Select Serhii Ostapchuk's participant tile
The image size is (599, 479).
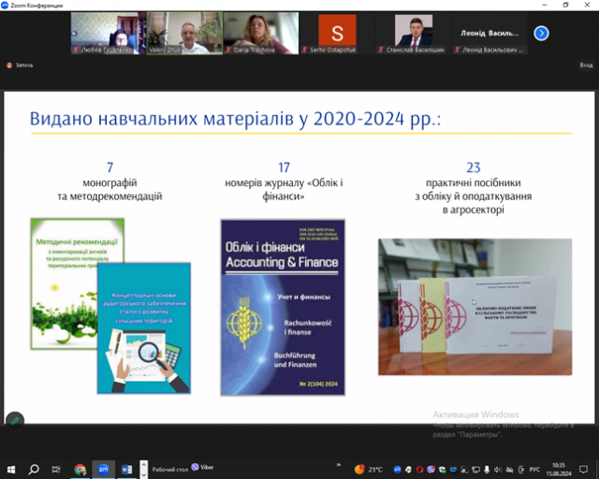pos(337,33)
